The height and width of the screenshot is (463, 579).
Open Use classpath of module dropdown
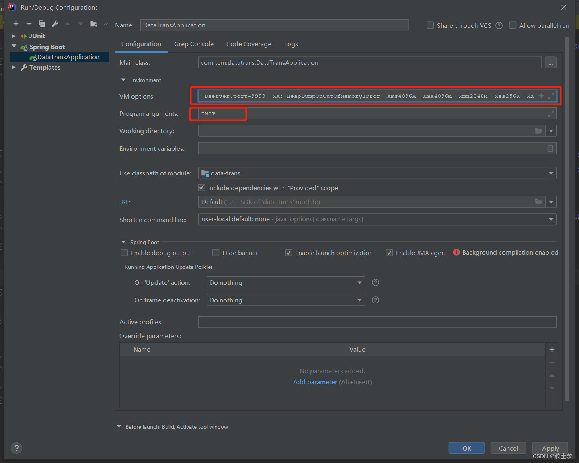click(x=551, y=173)
